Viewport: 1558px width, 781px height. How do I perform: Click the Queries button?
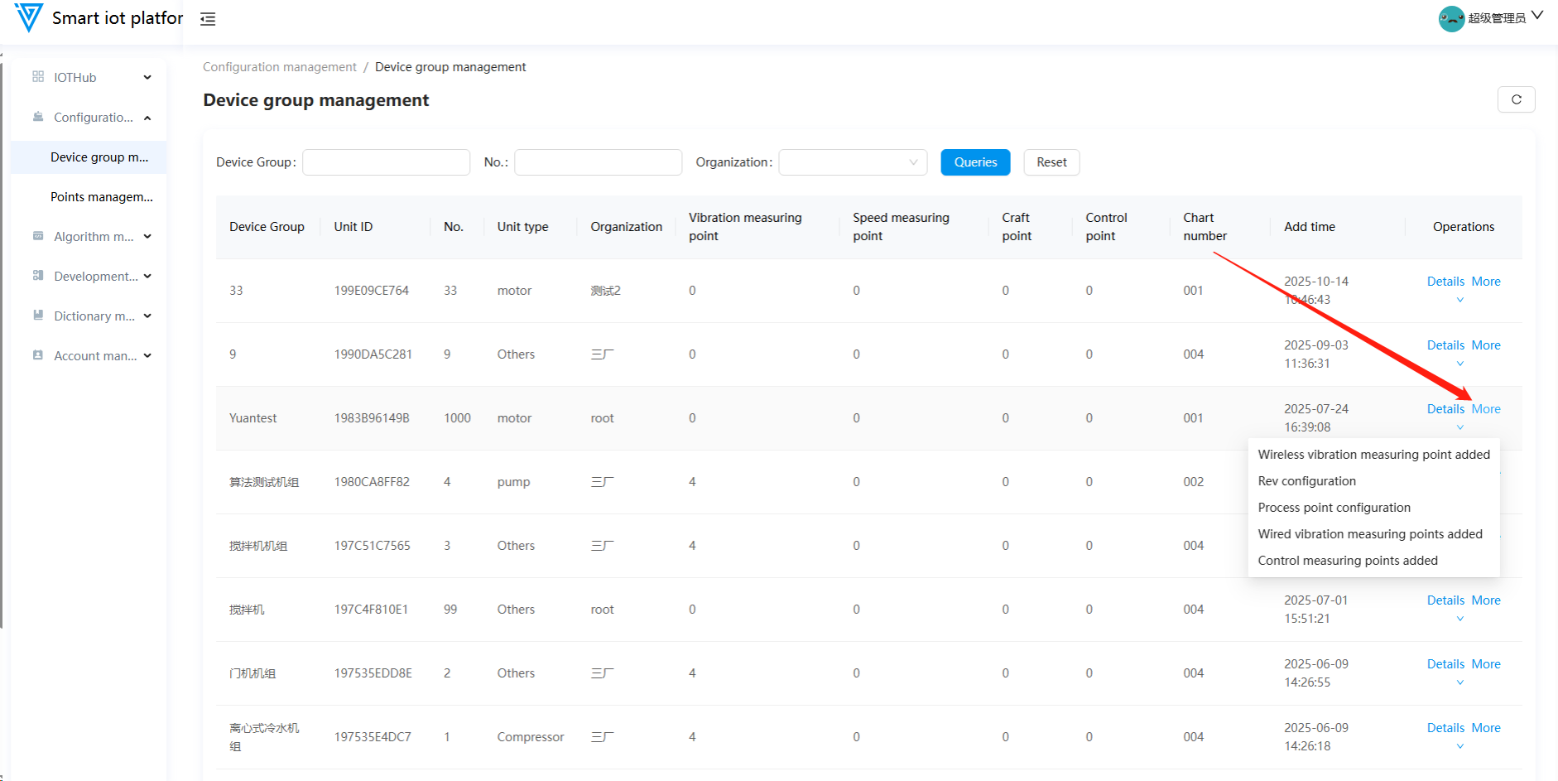click(x=975, y=162)
